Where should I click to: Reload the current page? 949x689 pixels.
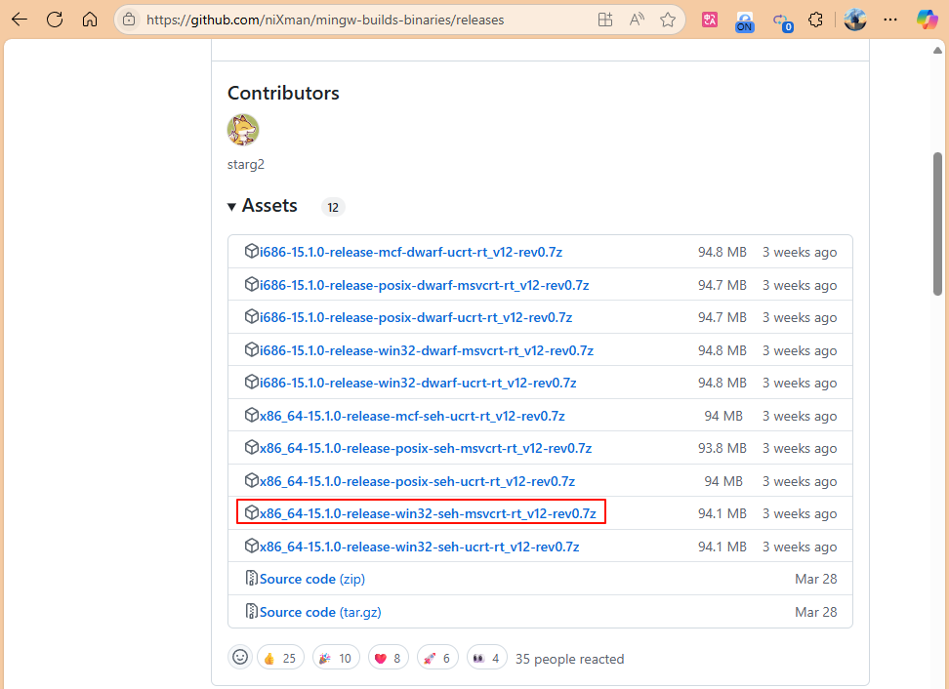pos(55,20)
